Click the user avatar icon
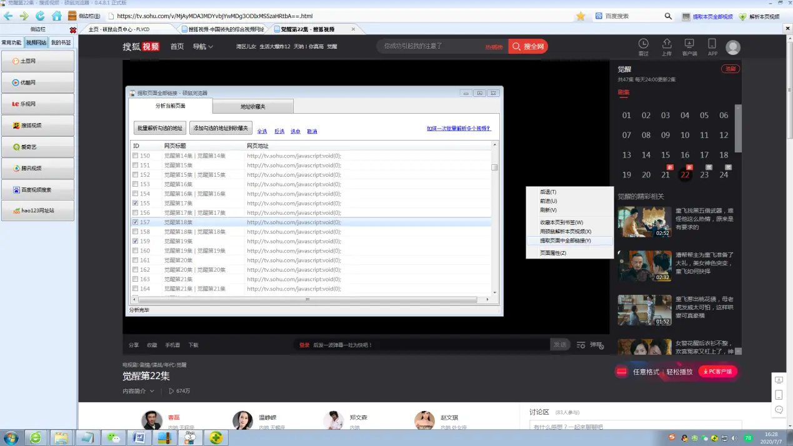Image resolution: width=793 pixels, height=446 pixels. point(733,47)
